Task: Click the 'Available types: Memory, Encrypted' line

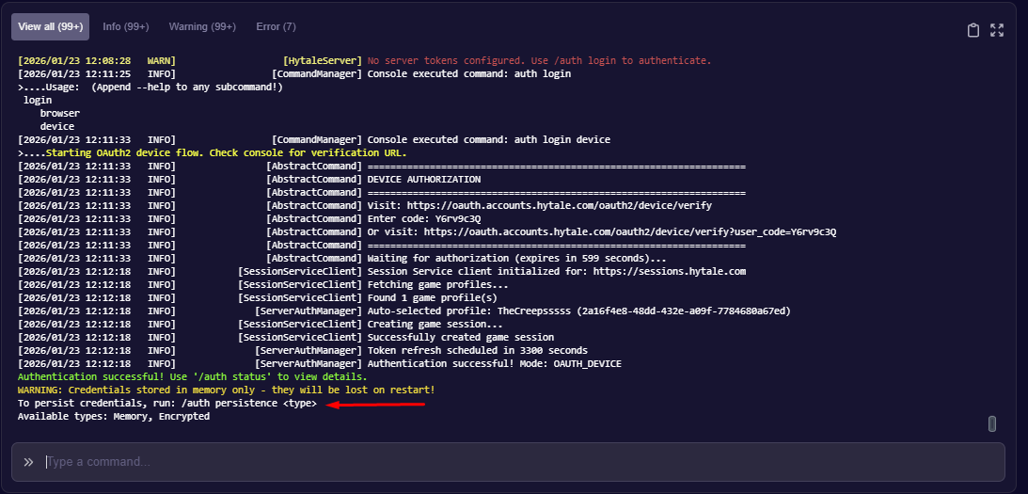Action: [113, 416]
